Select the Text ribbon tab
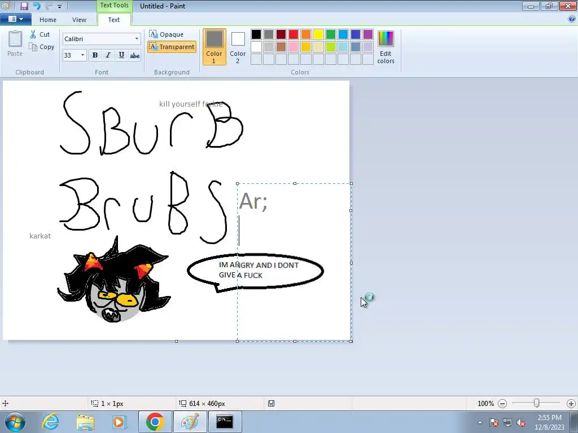This screenshot has height=433, width=578. click(x=113, y=20)
